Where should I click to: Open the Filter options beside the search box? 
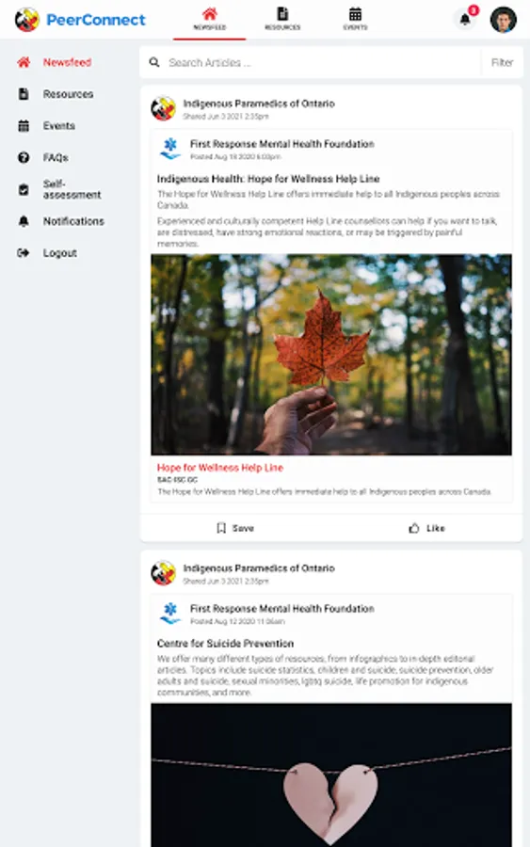click(502, 63)
